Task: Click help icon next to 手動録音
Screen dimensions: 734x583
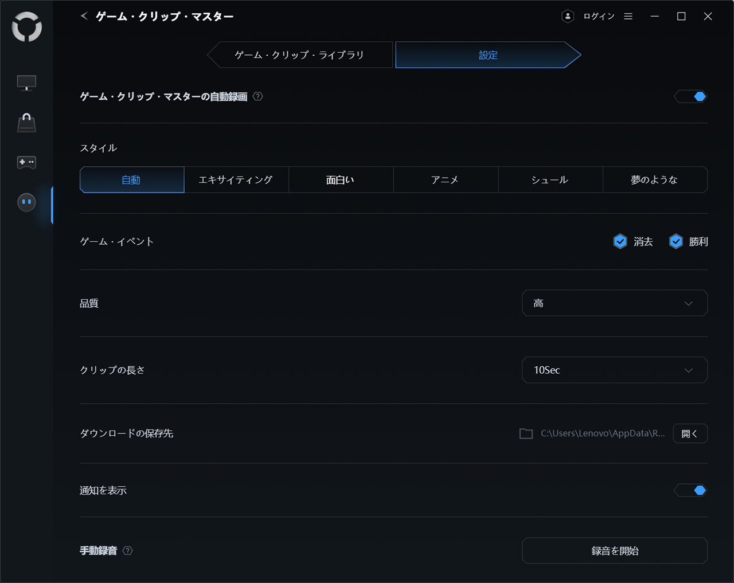Action: tap(128, 550)
